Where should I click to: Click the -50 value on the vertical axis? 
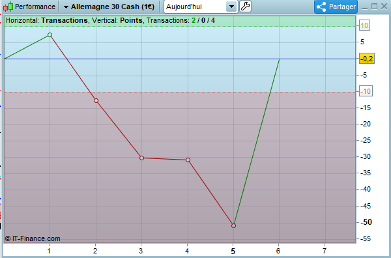click(x=366, y=222)
